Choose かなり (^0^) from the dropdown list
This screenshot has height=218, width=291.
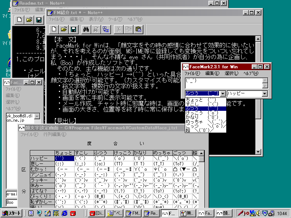[206, 117]
